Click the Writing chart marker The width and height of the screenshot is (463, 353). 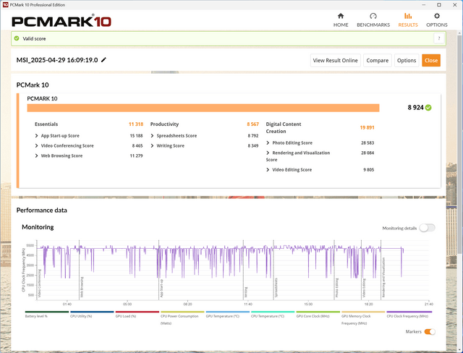click(x=246, y=292)
